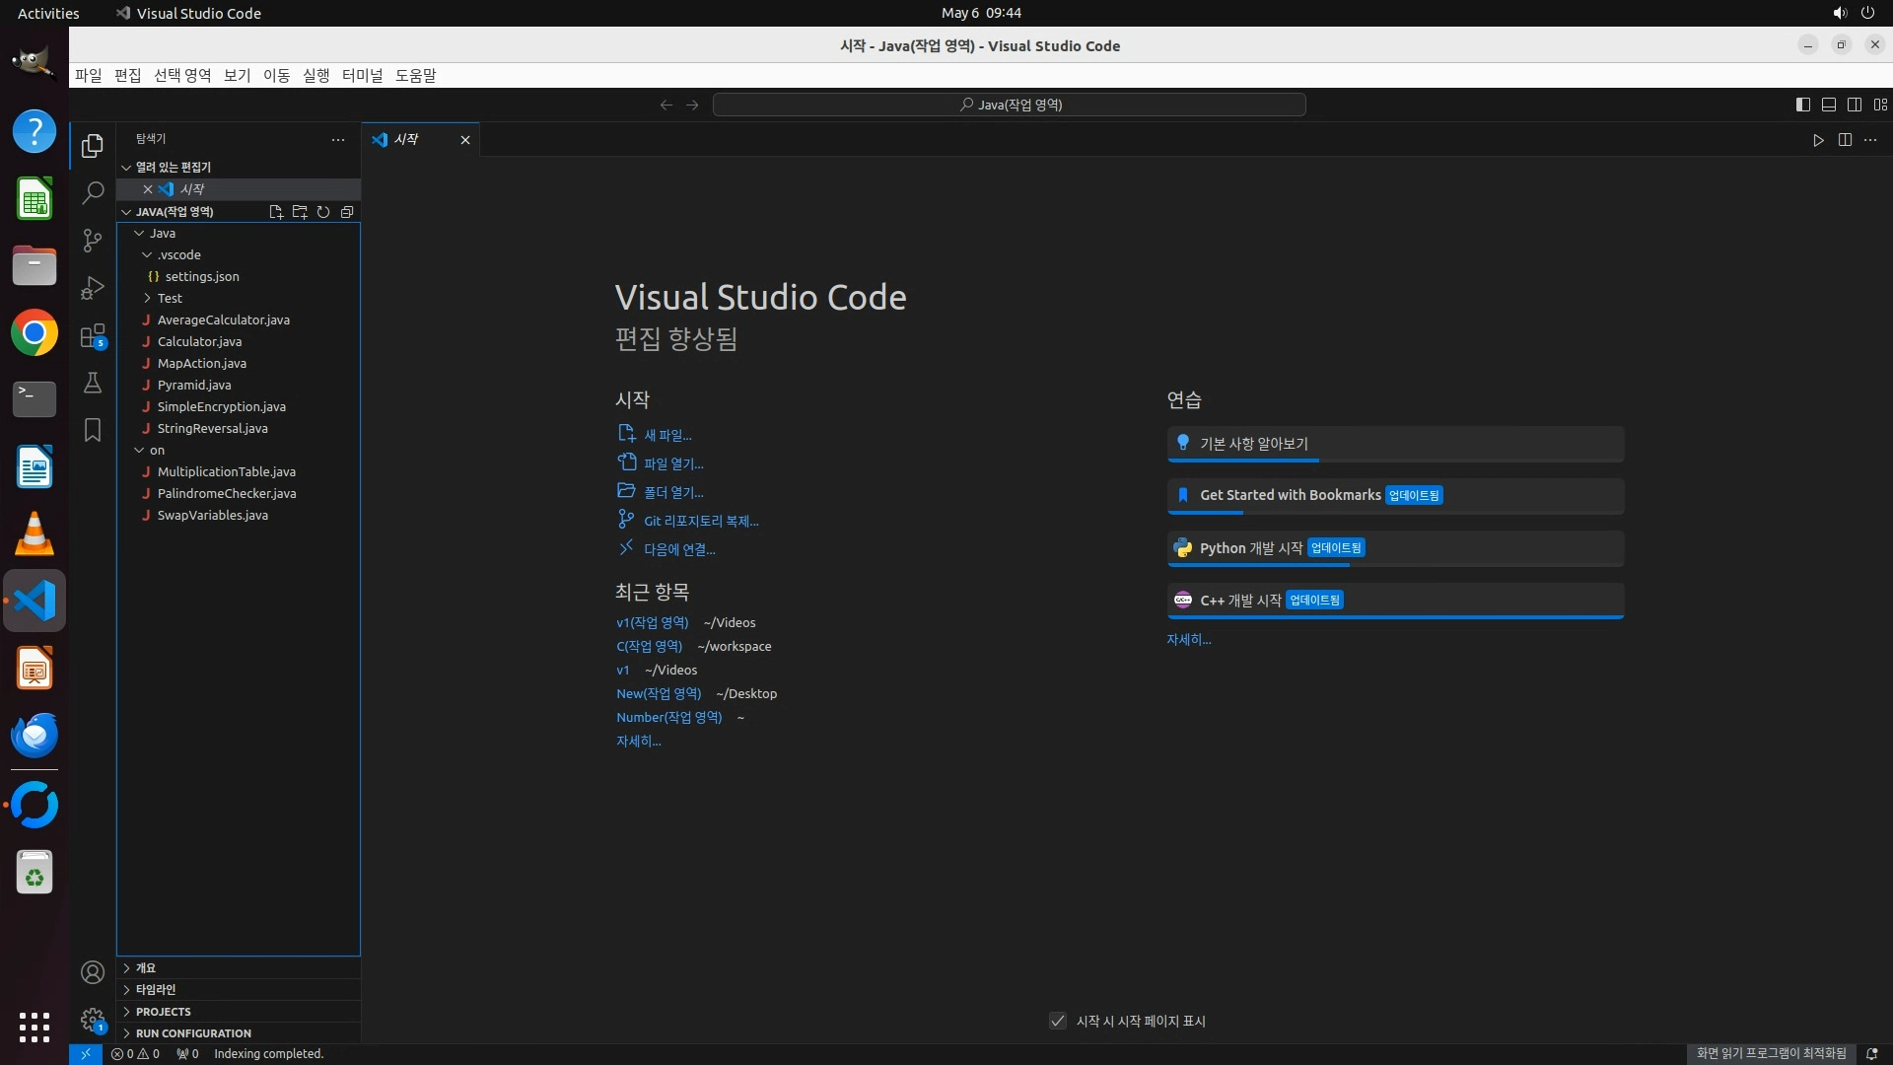This screenshot has height=1065, width=1893.
Task: Open the 터미널 menu
Action: click(x=362, y=76)
